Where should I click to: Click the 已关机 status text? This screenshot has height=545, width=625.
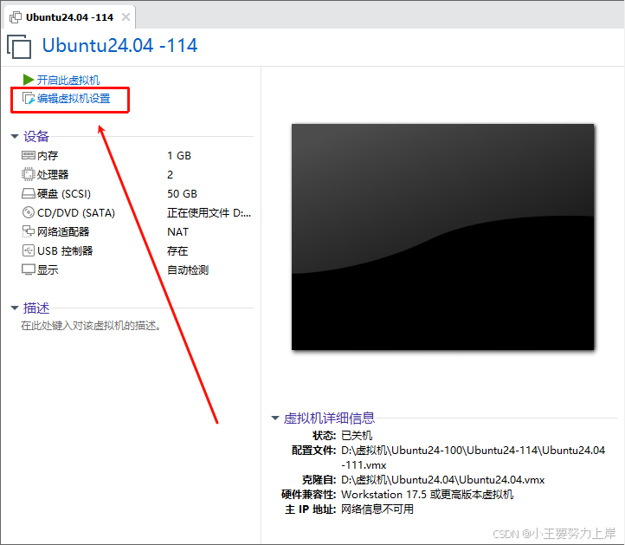point(357,436)
